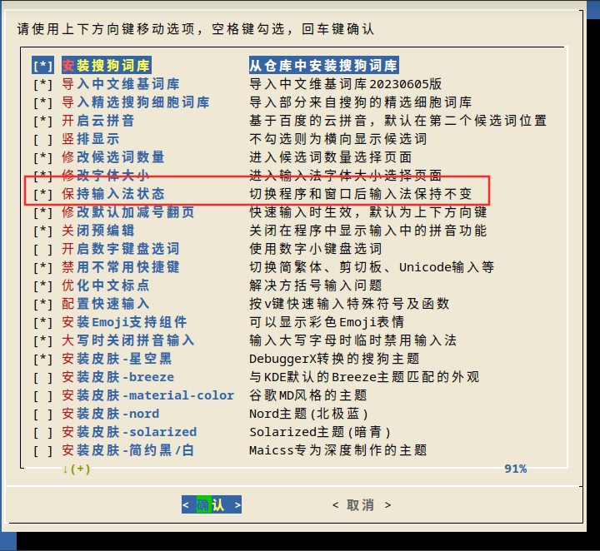Click description 切换程序和窗口后输入法保持不变

(361, 194)
